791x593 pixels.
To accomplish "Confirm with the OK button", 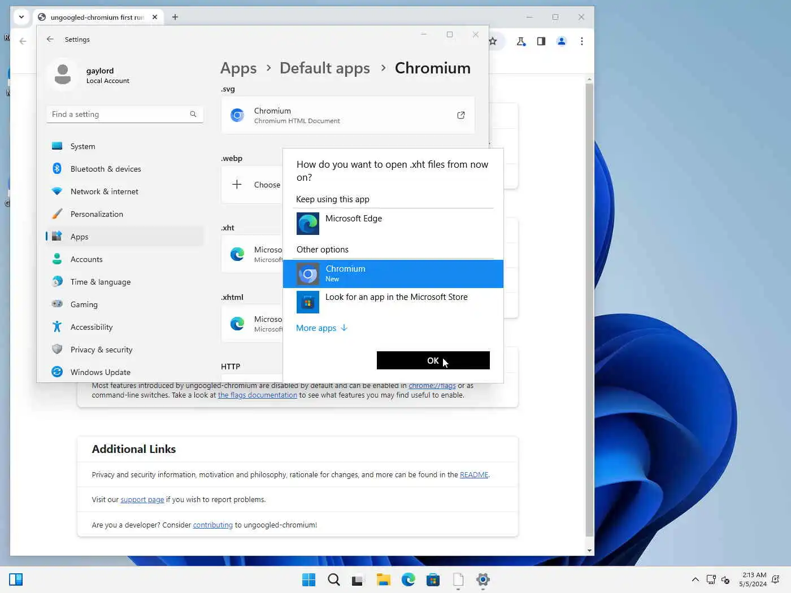I will coord(433,360).
